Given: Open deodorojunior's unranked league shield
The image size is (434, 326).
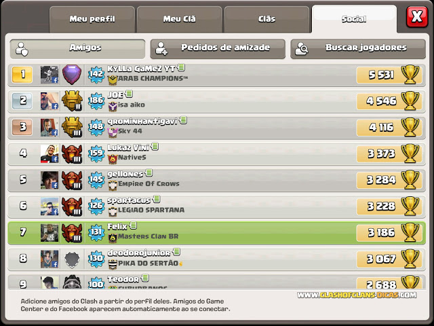Looking at the screenshot, I should coord(72,259).
